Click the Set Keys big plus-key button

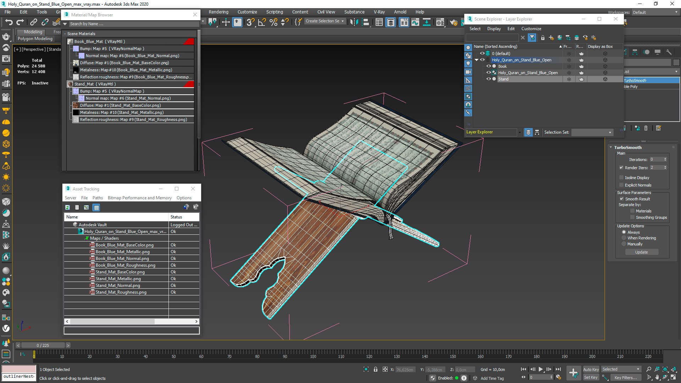click(573, 373)
